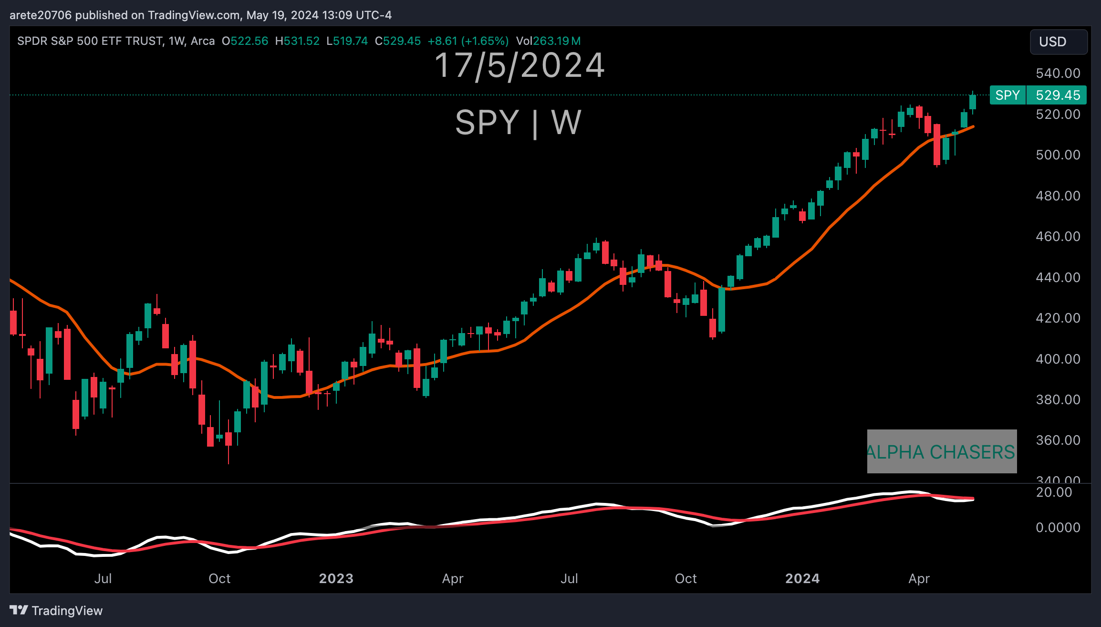Click the O522.56 open value
1101x627 pixels.
(245, 41)
